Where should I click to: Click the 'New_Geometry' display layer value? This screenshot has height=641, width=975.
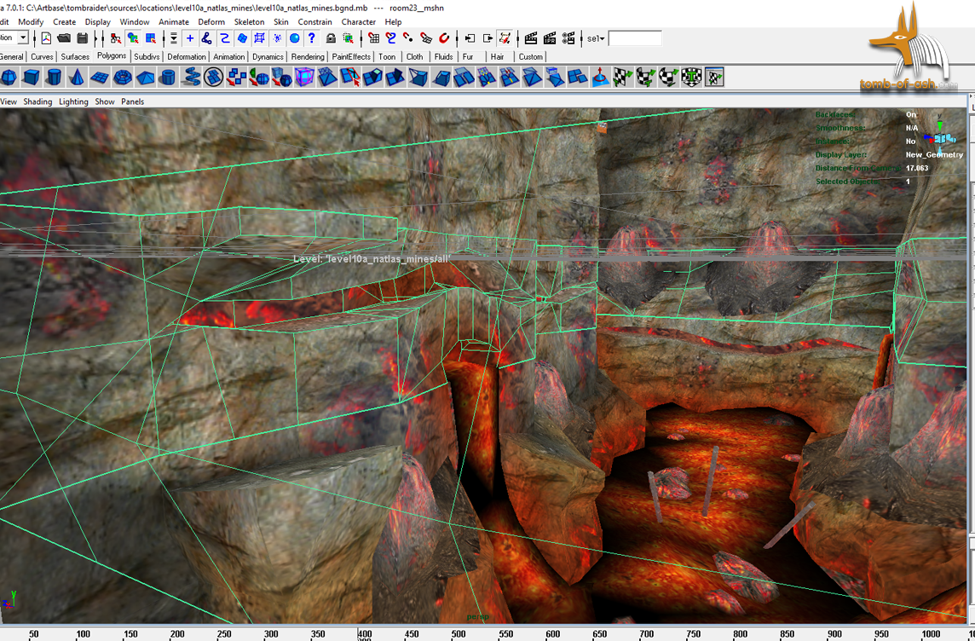(x=934, y=155)
